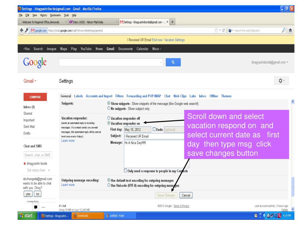Click the Save Changes button

click(166, 195)
